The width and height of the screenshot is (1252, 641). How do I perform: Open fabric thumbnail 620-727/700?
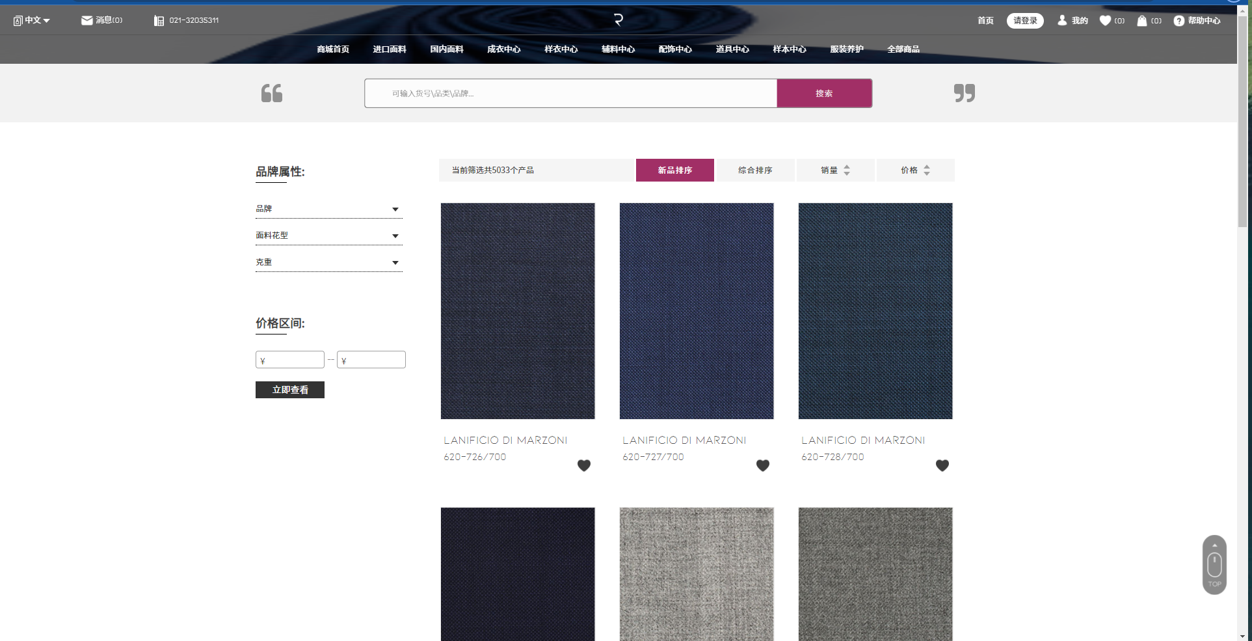(x=697, y=311)
